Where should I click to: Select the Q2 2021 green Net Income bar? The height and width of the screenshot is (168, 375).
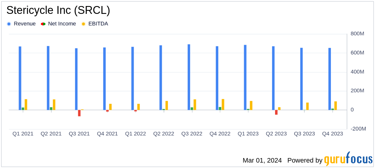click(51, 109)
